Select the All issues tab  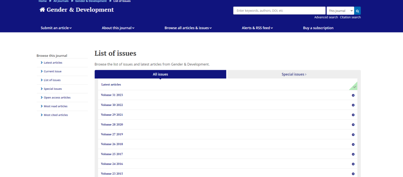pyautogui.click(x=161, y=74)
